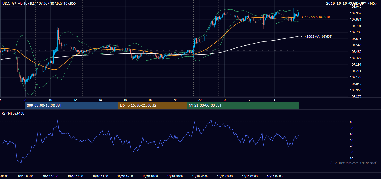Screen dimensions: 381x179
Task: Click the 10/11 02:00 time label
Action: pos(250,176)
